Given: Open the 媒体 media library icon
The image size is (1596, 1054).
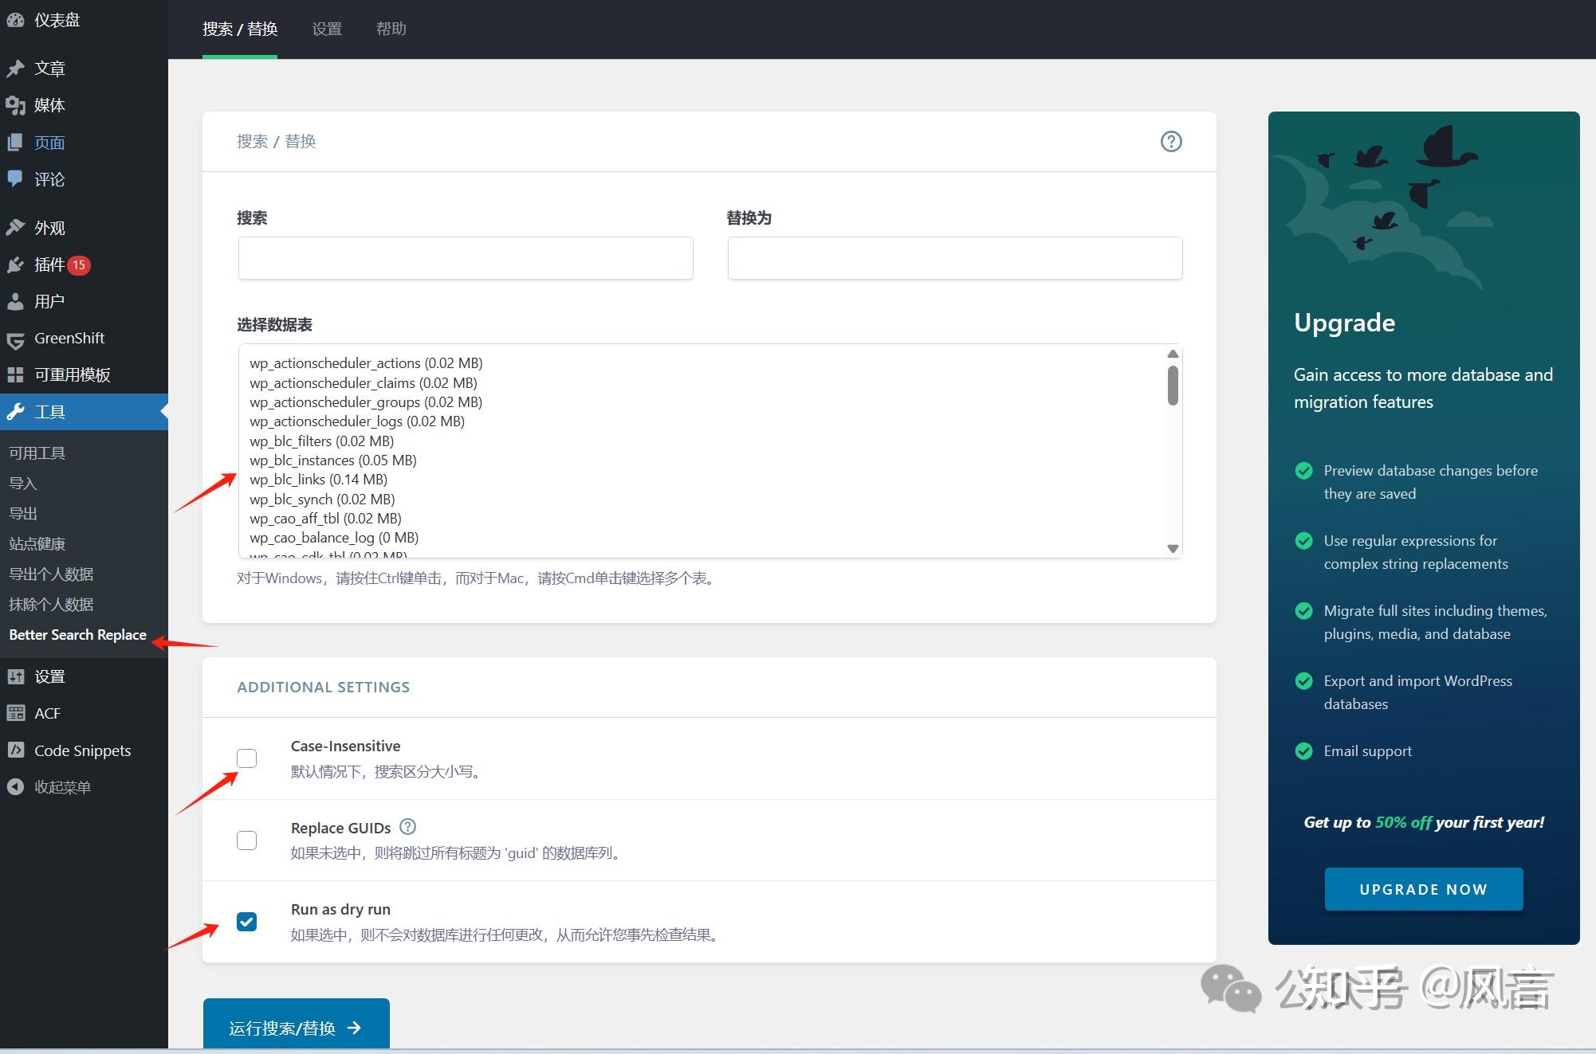Looking at the screenshot, I should click(x=15, y=106).
